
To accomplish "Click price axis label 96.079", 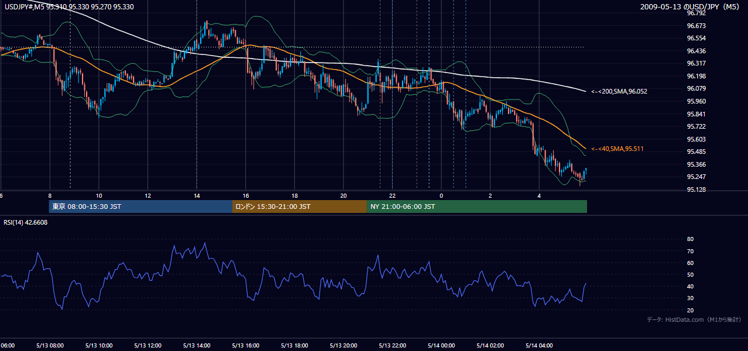I will tap(696, 88).
